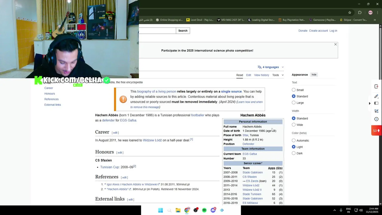Bookmark this page with the star icon
382x215 pixels.
click(350, 13)
